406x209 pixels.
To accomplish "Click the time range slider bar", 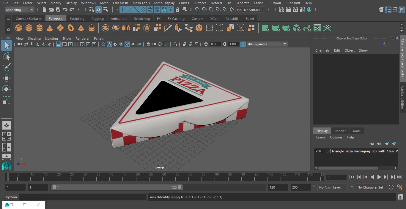I will [117, 187].
